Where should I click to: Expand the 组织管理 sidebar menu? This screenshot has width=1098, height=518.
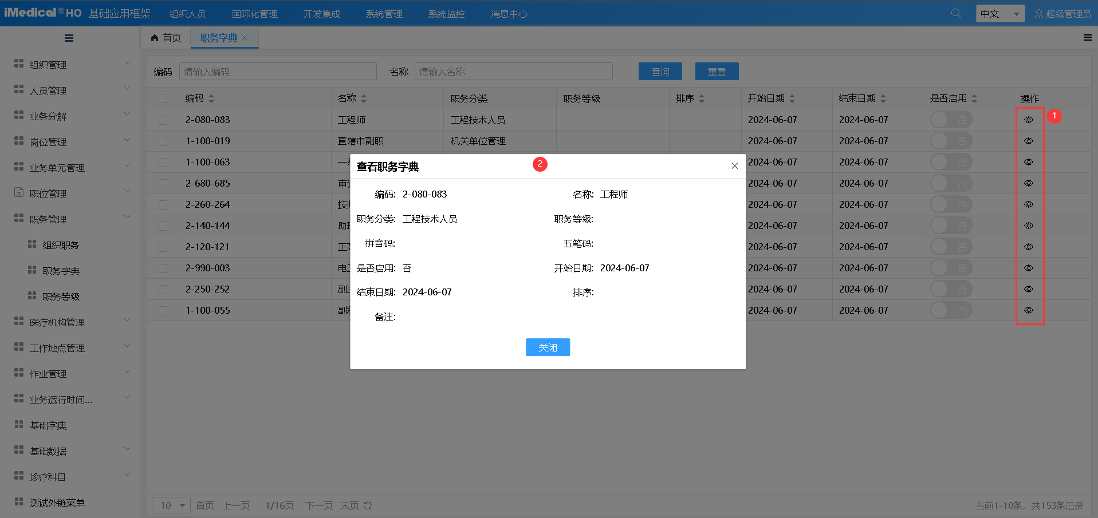pyautogui.click(x=72, y=65)
